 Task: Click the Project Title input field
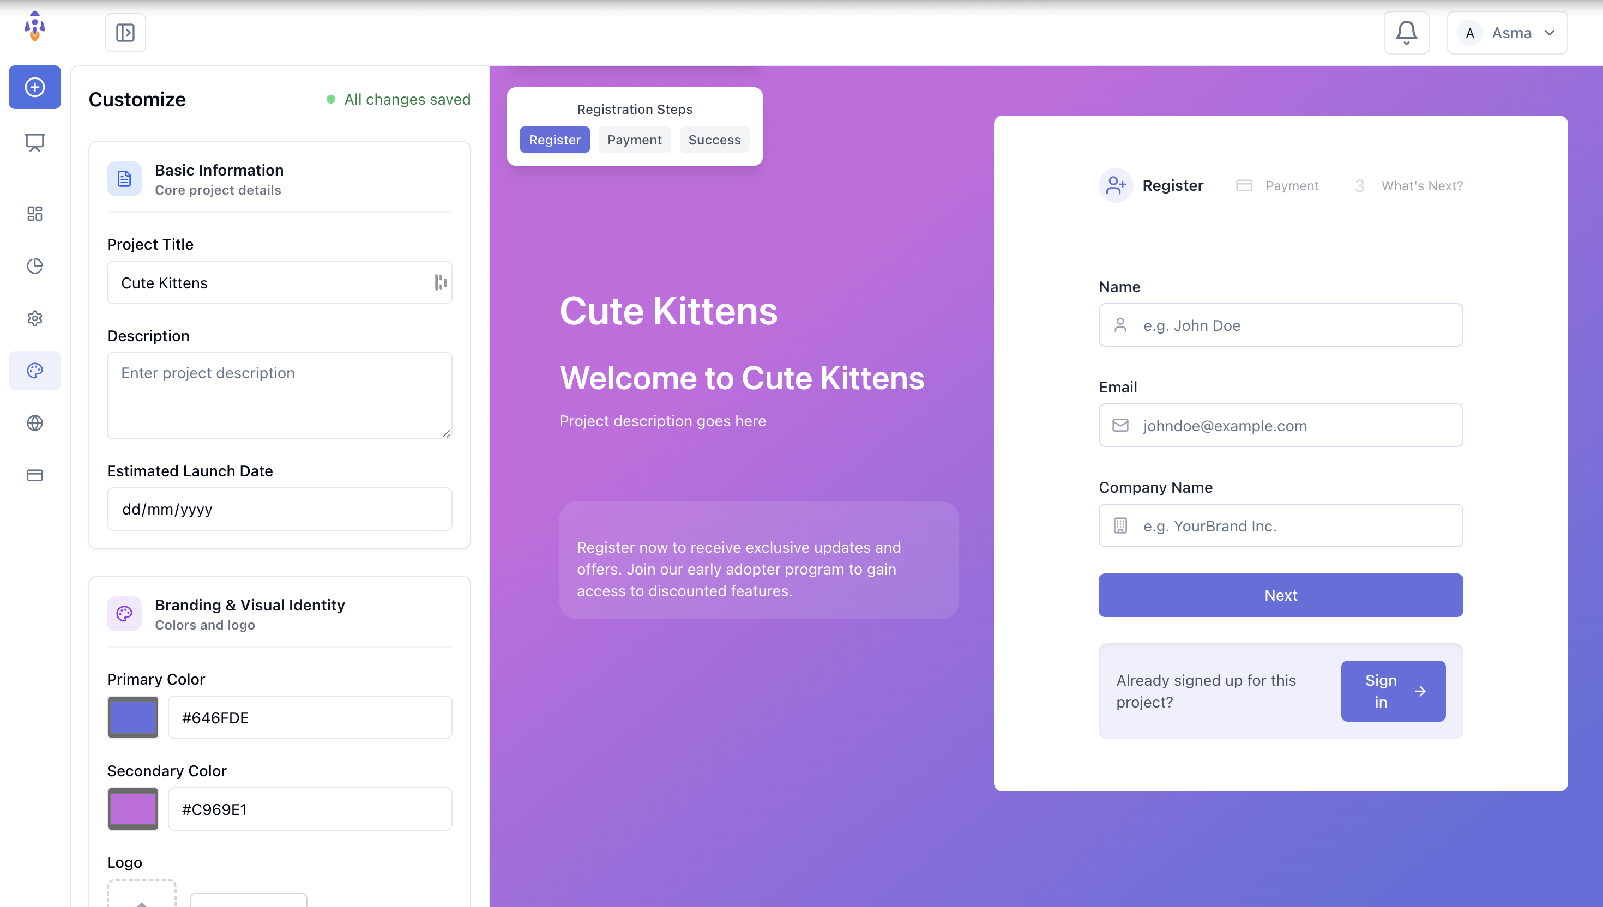[279, 283]
